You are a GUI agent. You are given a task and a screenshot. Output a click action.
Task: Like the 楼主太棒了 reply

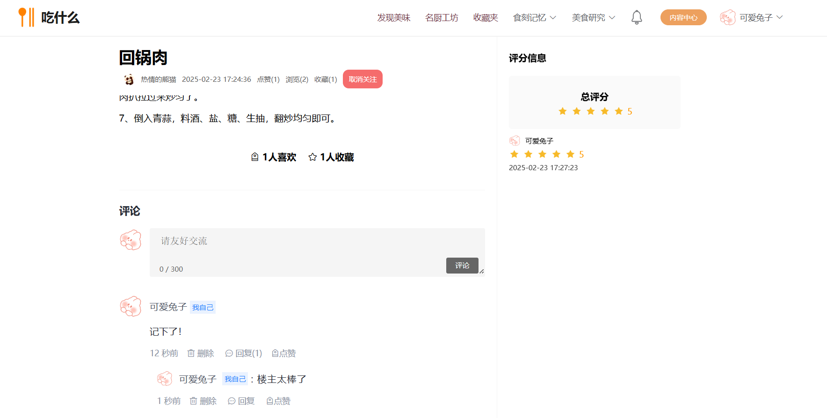[x=278, y=401]
